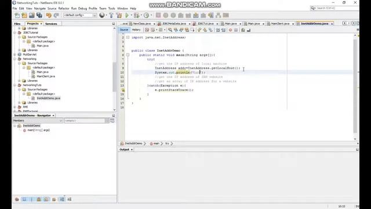Screen dimensions: 371x209
Task: Open the File menu
Action: click(x=14, y=8)
